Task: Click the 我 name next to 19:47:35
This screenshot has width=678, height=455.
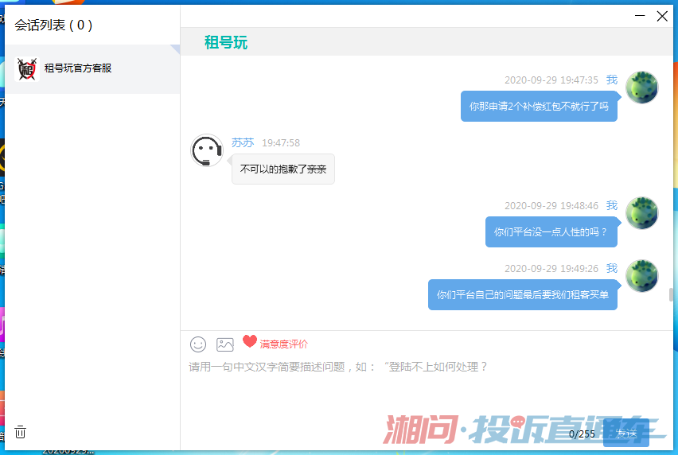Action: (611, 80)
